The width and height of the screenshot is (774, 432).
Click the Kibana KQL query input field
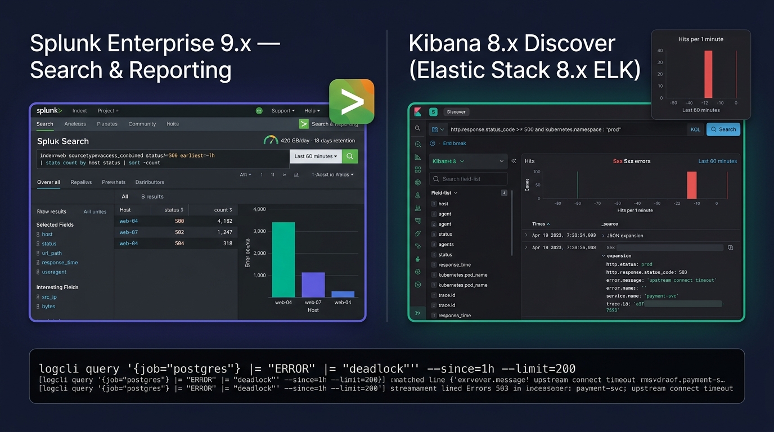point(567,129)
